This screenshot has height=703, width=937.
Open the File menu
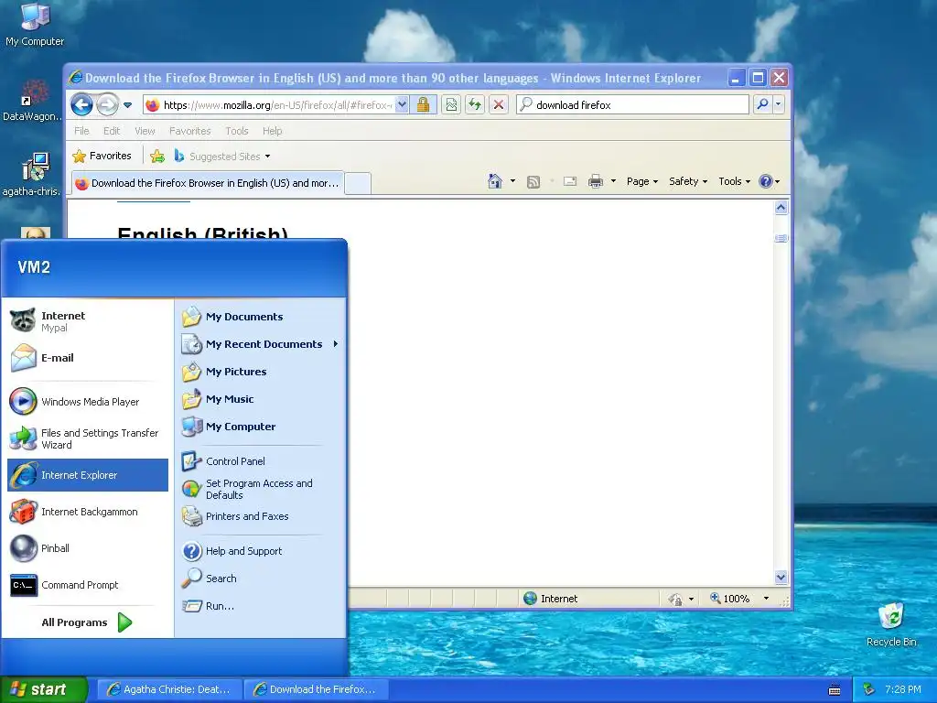(81, 131)
